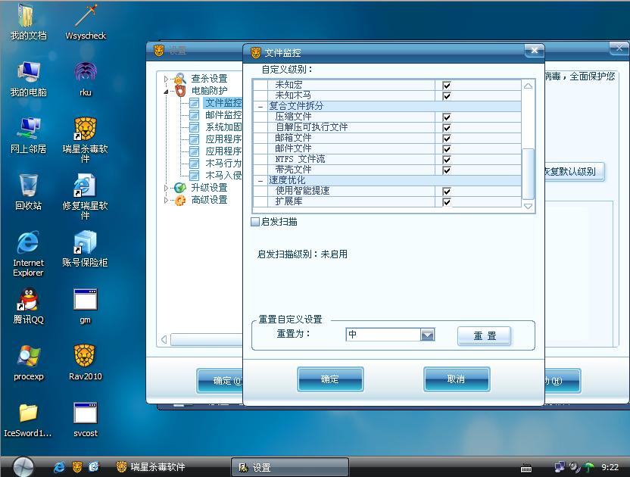630x477 pixels.
Task: Launch 腾讯QQ from the desktop
Action: click(29, 300)
